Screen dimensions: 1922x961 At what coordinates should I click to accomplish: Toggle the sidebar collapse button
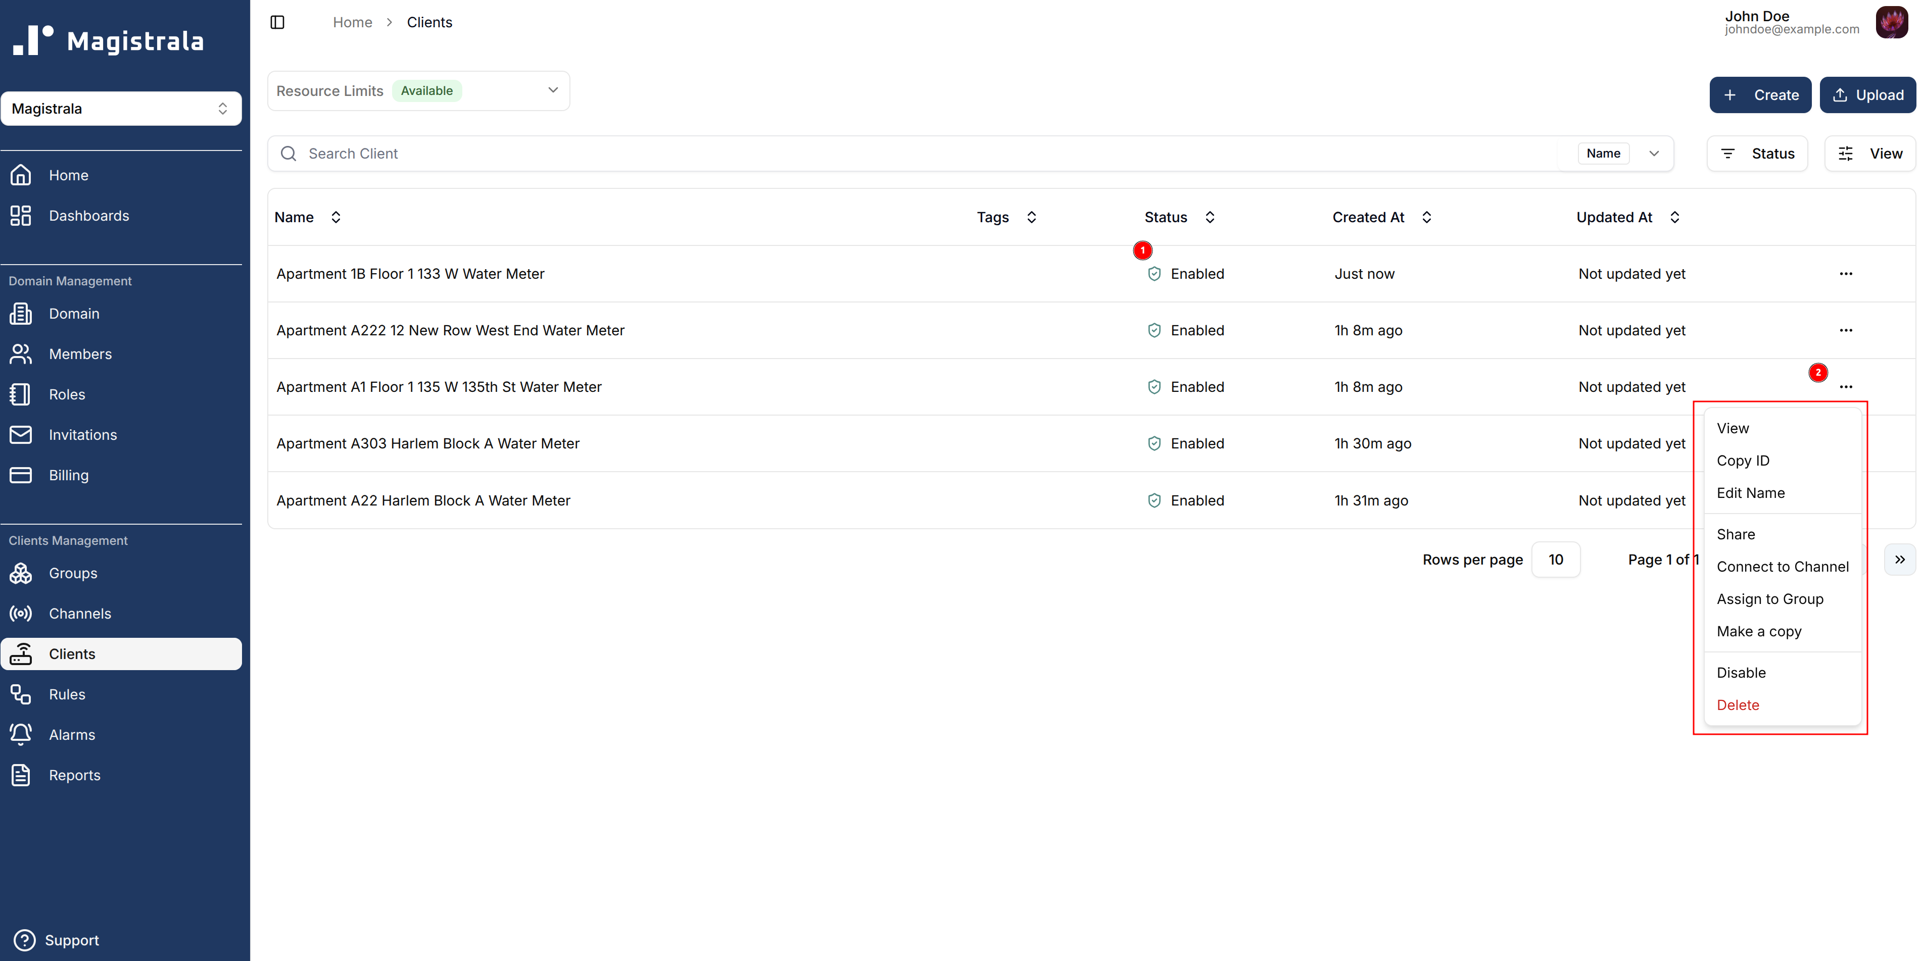277,22
